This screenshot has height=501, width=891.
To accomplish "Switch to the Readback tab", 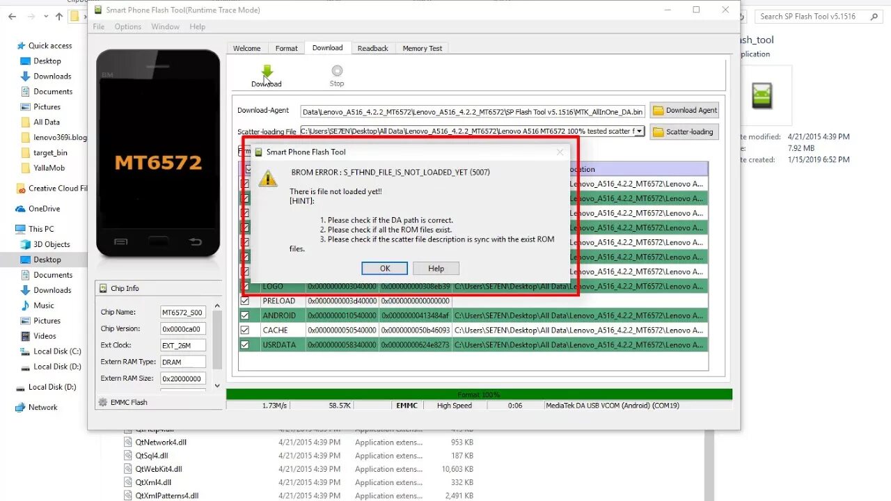I will pos(373,49).
